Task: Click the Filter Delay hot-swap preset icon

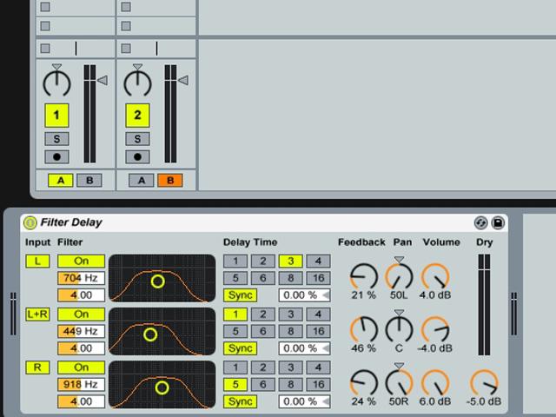Action: 480,222
